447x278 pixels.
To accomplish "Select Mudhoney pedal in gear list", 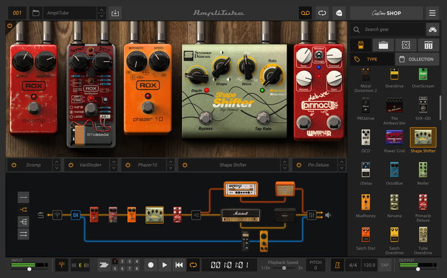I will coord(366,206).
